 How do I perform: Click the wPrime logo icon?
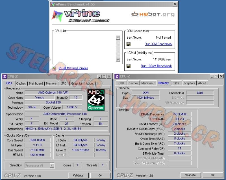tap(57, 16)
